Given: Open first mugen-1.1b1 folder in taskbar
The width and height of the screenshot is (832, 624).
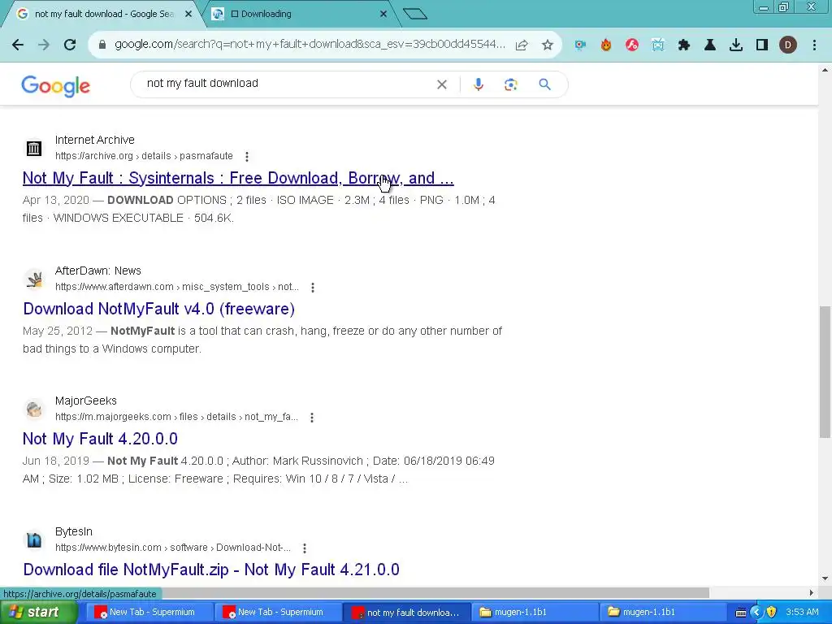Looking at the screenshot, I should (534, 613).
